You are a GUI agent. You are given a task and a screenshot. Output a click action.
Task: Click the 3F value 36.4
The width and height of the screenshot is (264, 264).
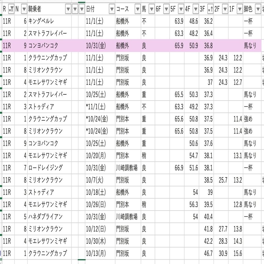[208, 34]
